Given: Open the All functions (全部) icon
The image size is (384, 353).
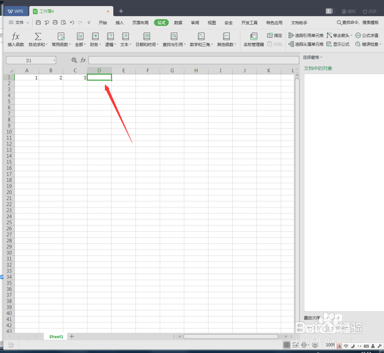Looking at the screenshot, I should click(x=80, y=36).
